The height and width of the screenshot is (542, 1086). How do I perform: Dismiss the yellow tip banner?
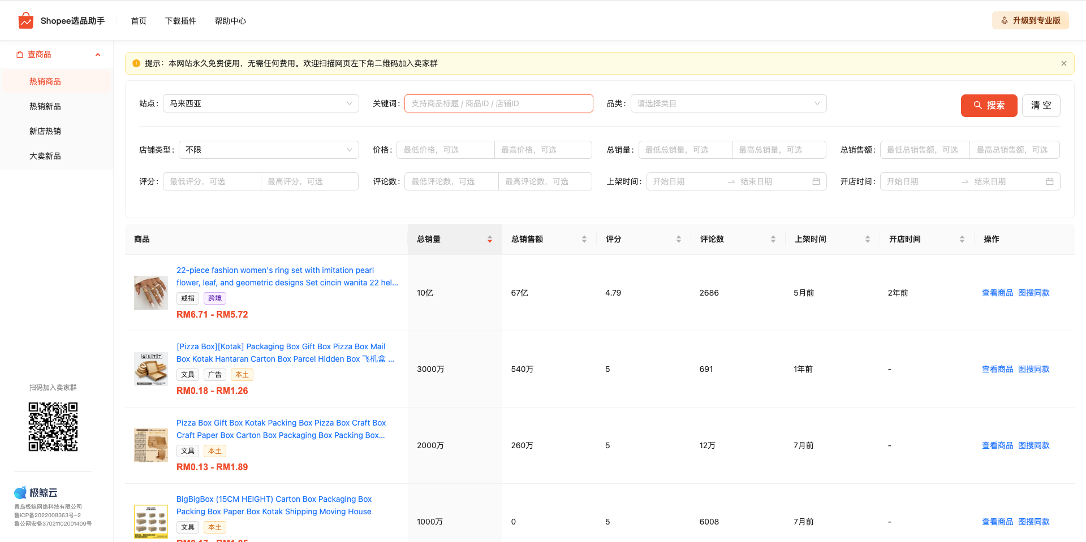[x=1063, y=63]
